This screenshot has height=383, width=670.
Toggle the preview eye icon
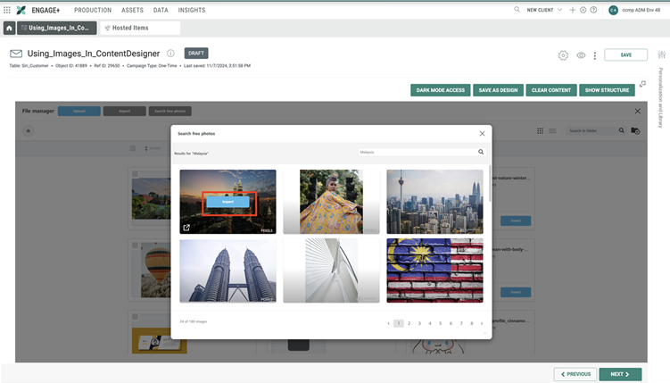pyautogui.click(x=581, y=55)
